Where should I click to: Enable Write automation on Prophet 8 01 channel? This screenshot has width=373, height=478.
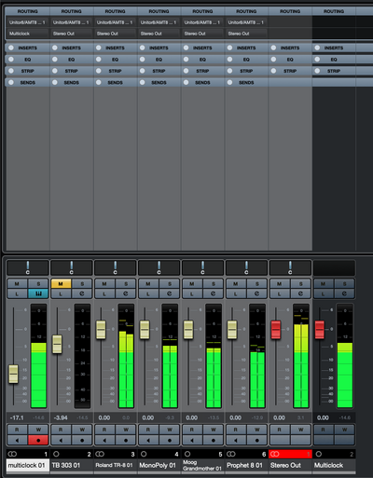point(257,430)
